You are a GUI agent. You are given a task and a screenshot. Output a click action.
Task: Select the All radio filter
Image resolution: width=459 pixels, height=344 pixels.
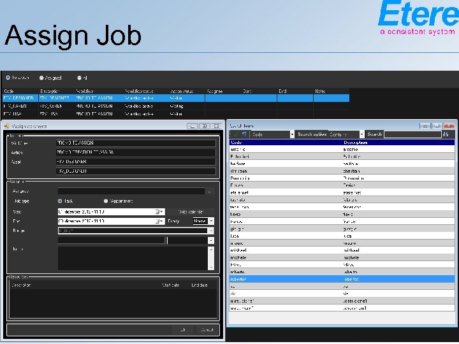click(79, 78)
